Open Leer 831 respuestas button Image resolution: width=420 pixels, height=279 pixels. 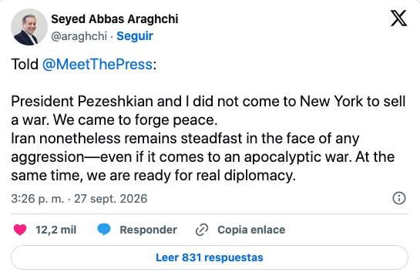pyautogui.click(x=210, y=257)
